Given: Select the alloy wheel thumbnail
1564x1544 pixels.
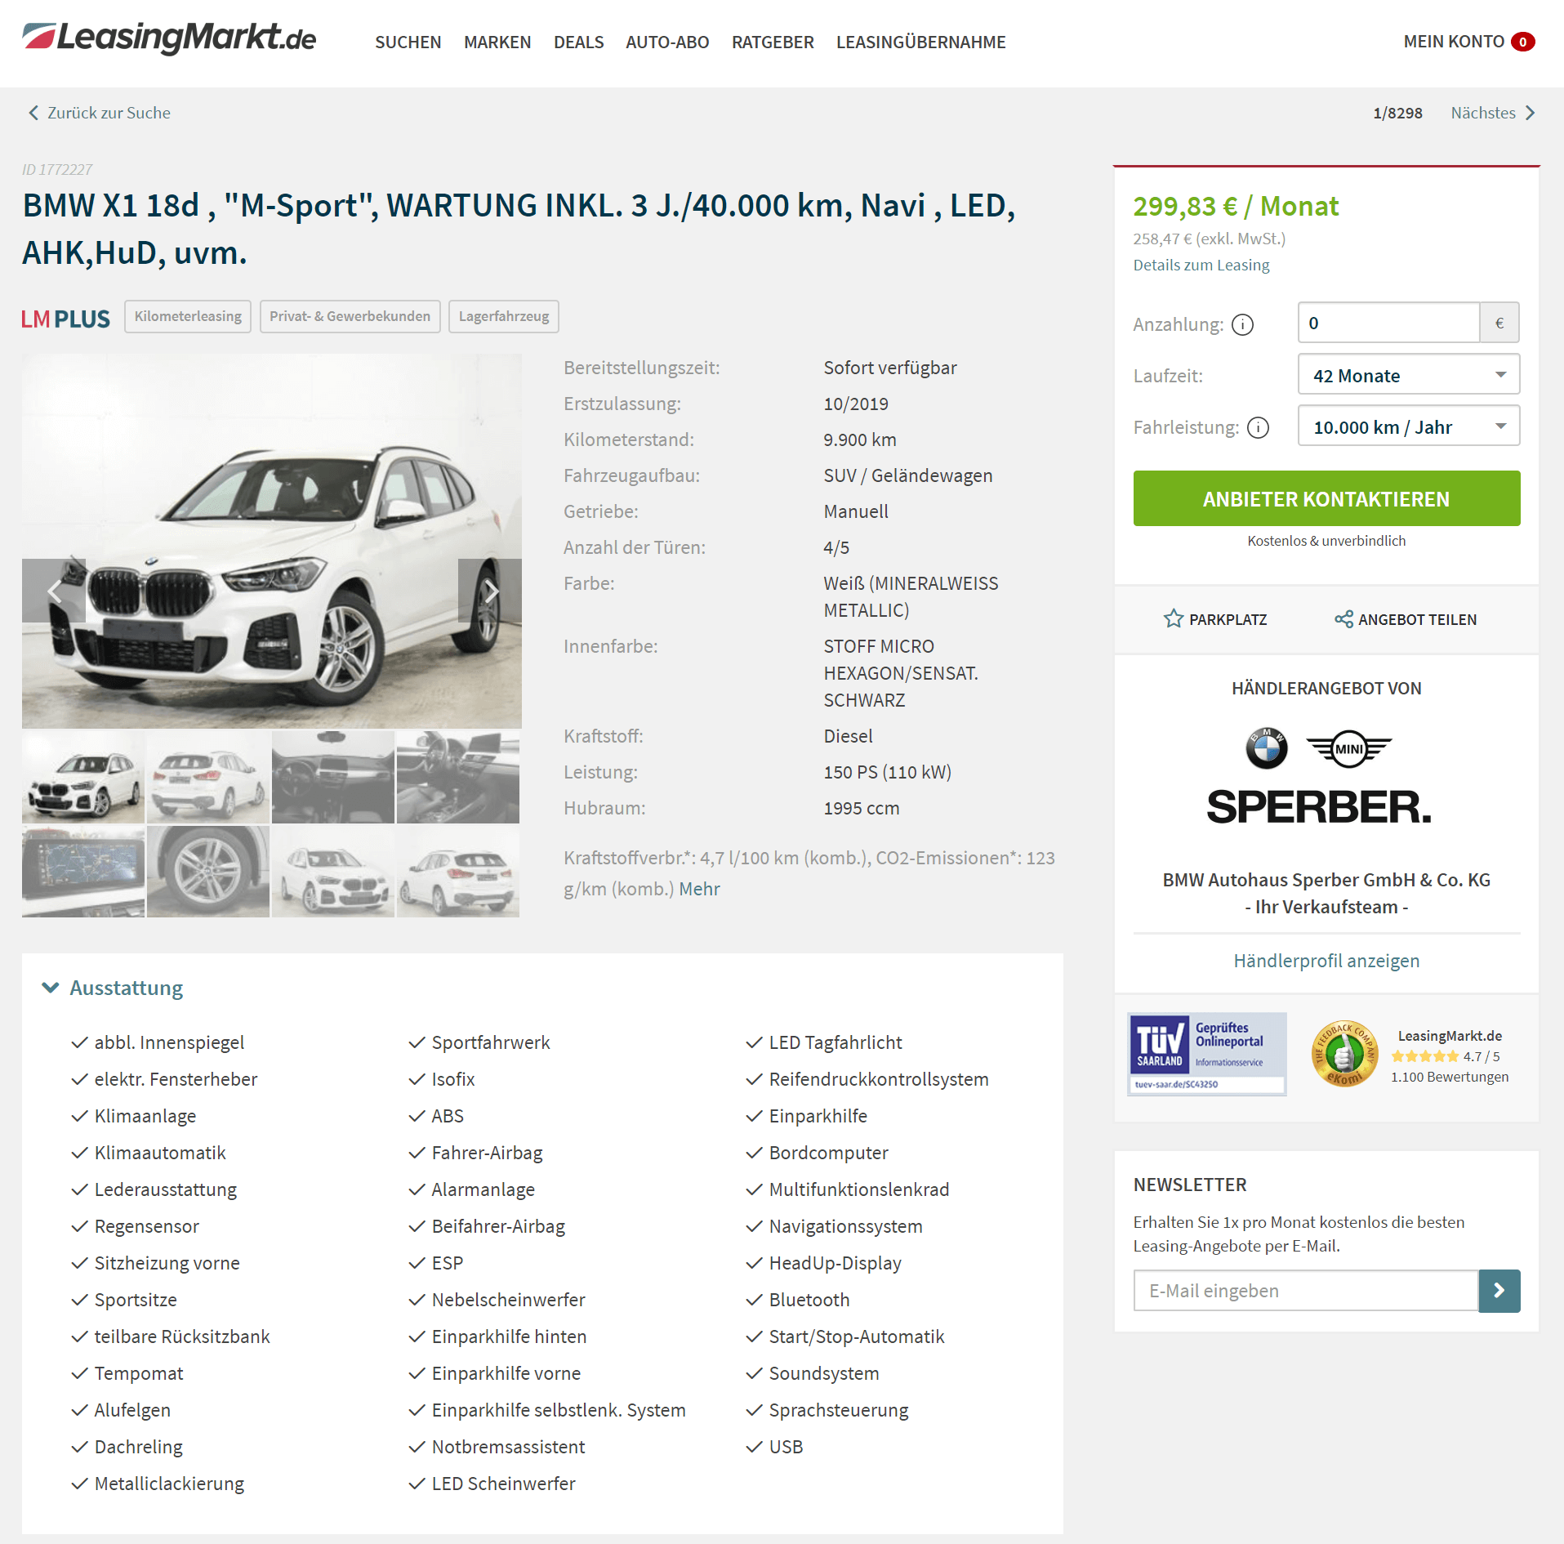Looking at the screenshot, I should tap(208, 872).
